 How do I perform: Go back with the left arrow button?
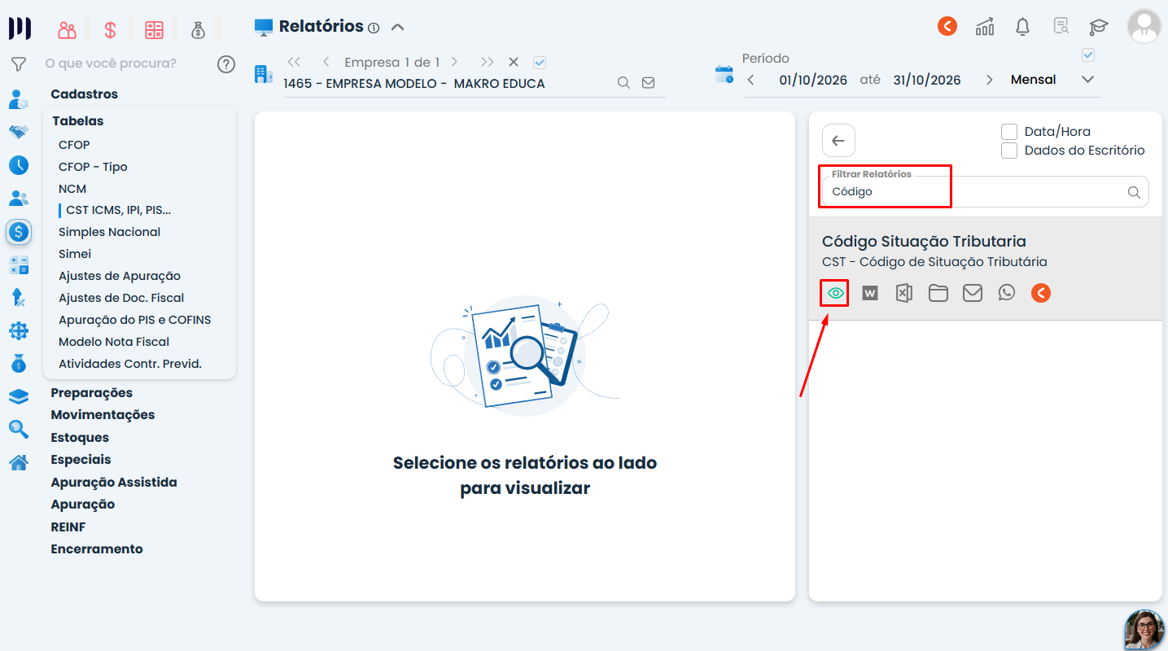(x=838, y=141)
